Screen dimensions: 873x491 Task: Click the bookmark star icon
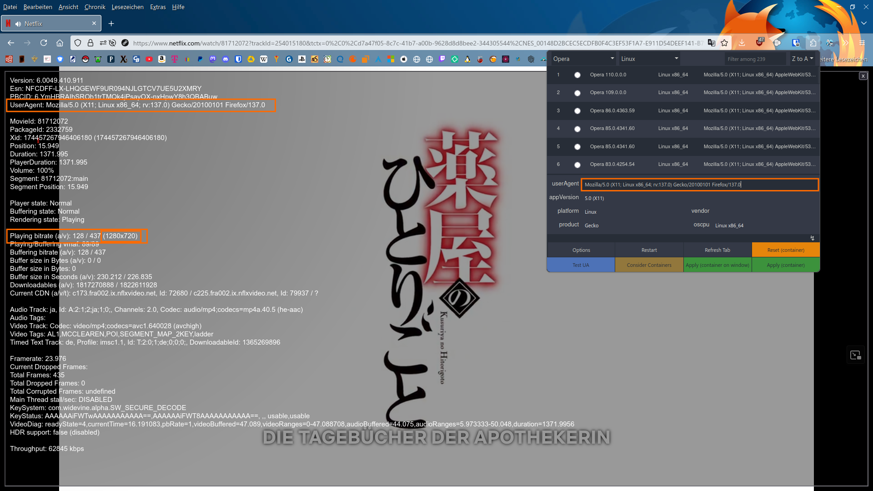click(x=724, y=43)
